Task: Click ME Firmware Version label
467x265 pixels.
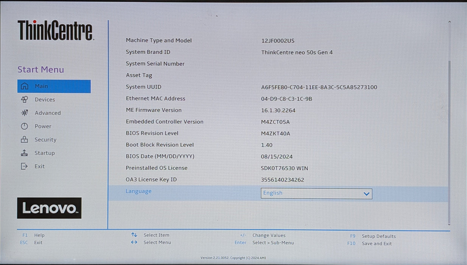Action: pos(154,110)
